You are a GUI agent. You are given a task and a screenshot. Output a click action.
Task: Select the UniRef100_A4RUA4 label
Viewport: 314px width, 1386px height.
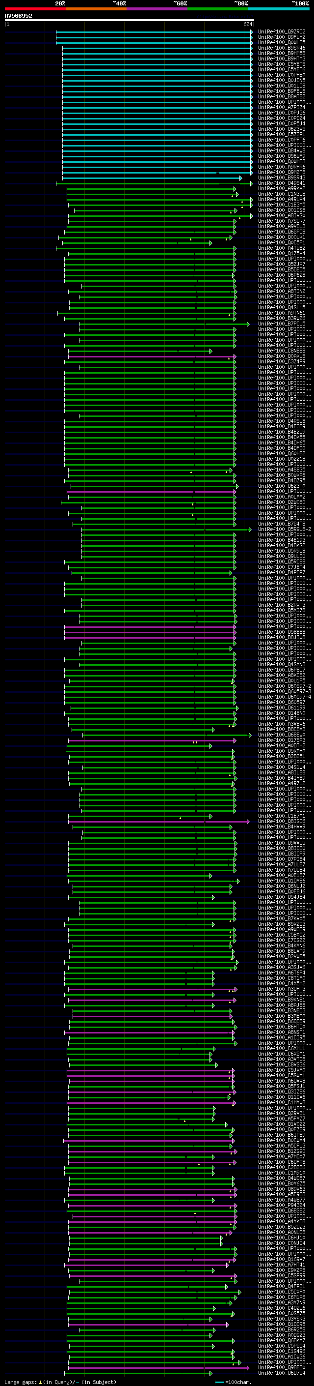click(x=282, y=199)
